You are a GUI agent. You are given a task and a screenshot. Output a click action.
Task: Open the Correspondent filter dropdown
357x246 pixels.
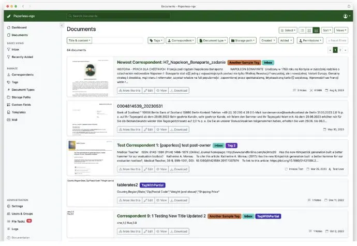tap(181, 40)
